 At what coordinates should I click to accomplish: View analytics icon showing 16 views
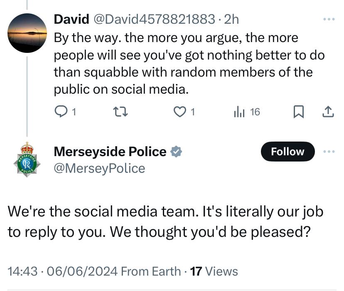point(239,112)
